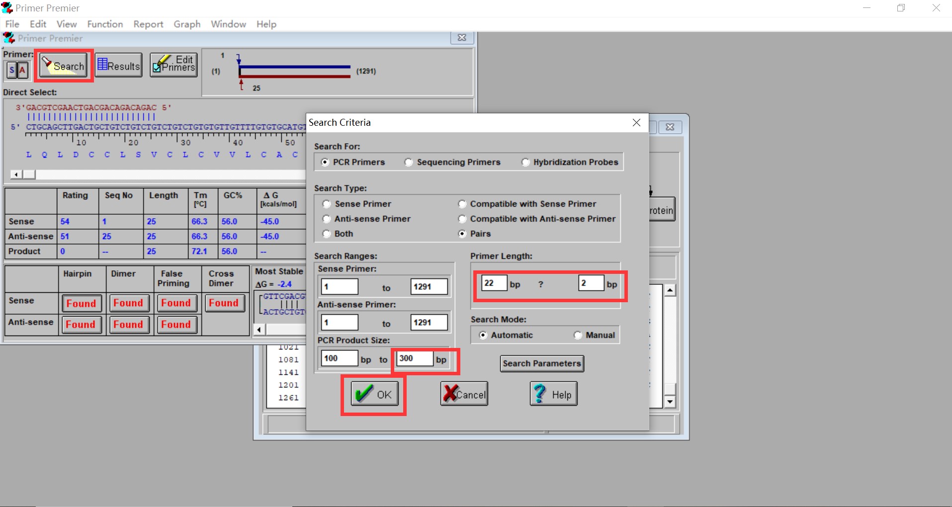
Task: Close the Search Criteria dialog
Action: 636,123
